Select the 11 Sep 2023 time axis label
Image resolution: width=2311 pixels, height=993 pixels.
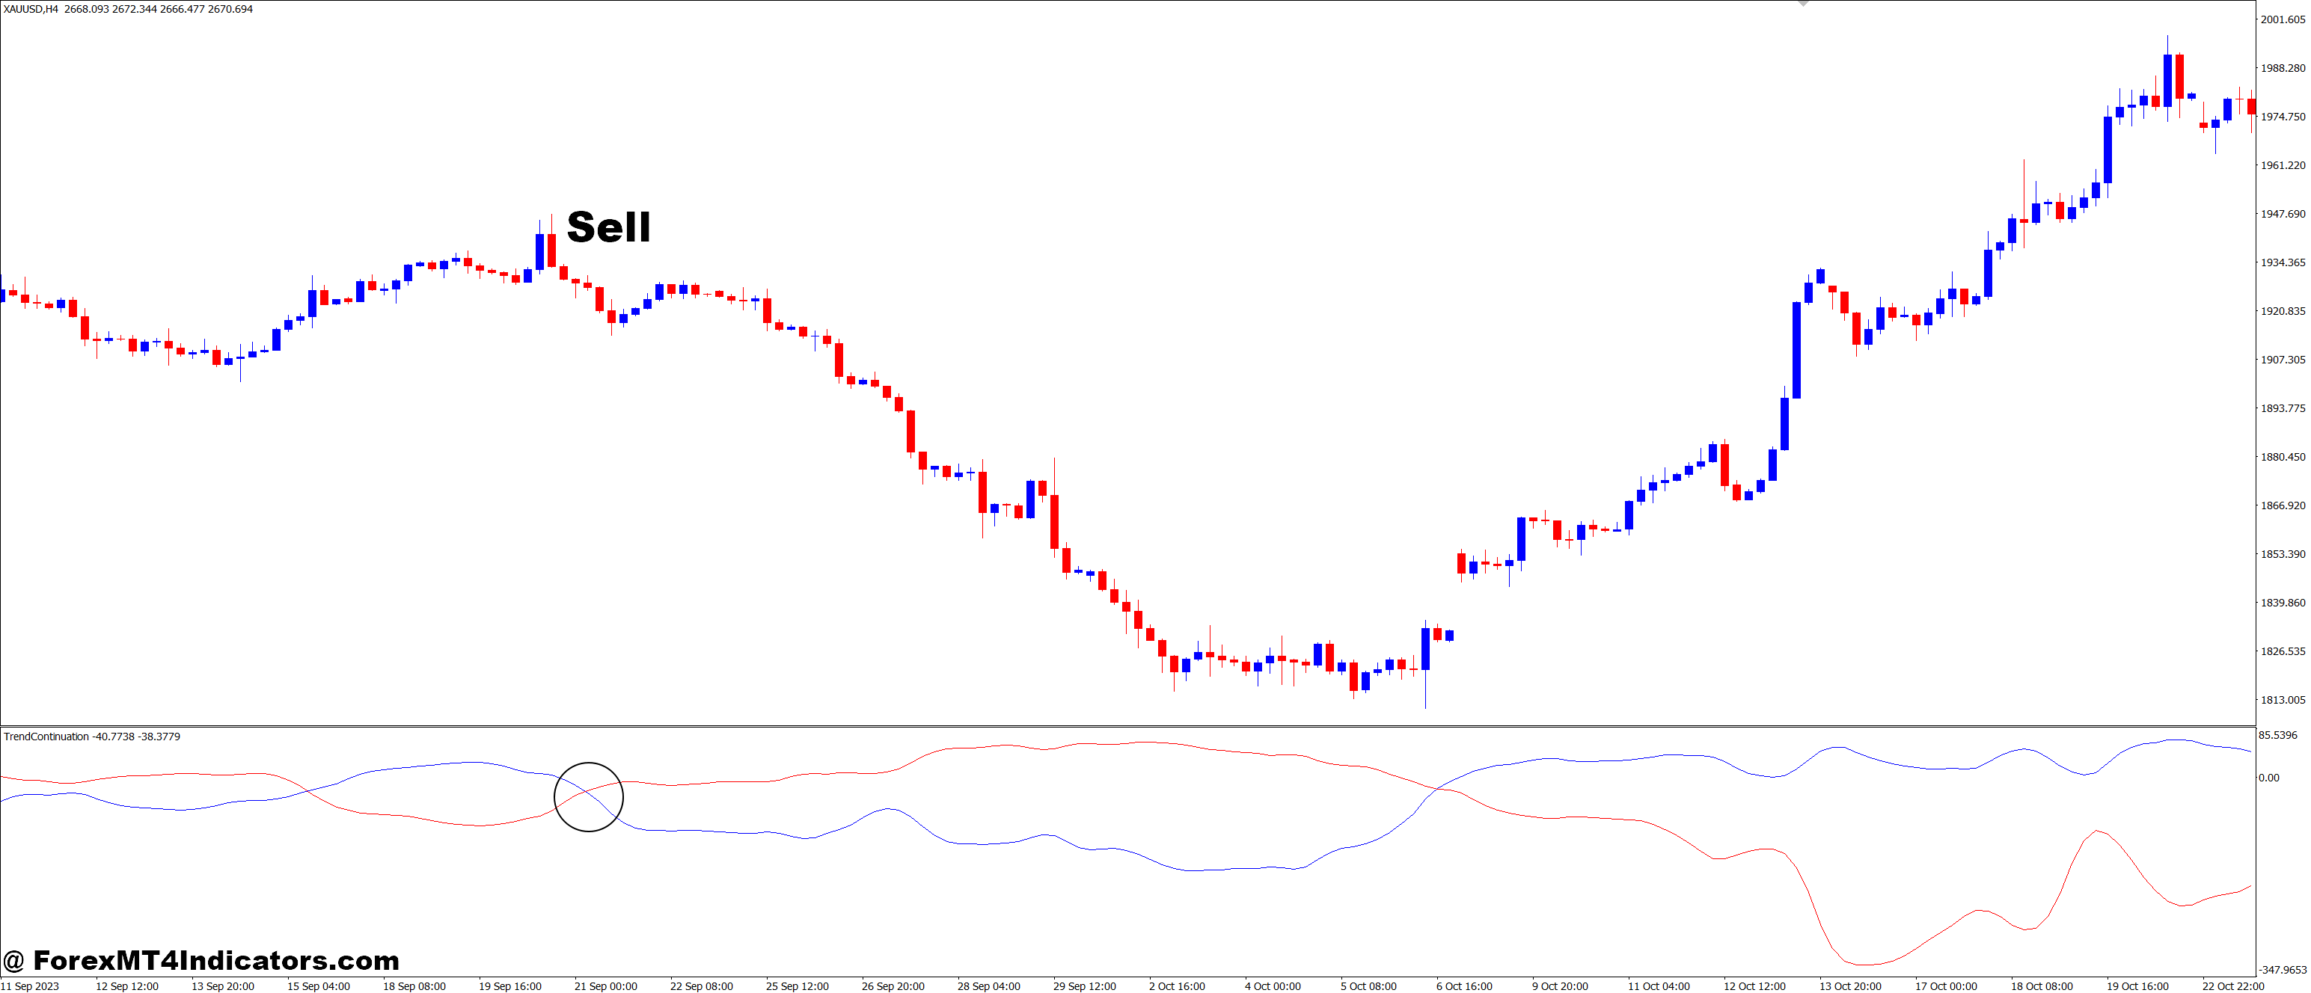(28, 984)
